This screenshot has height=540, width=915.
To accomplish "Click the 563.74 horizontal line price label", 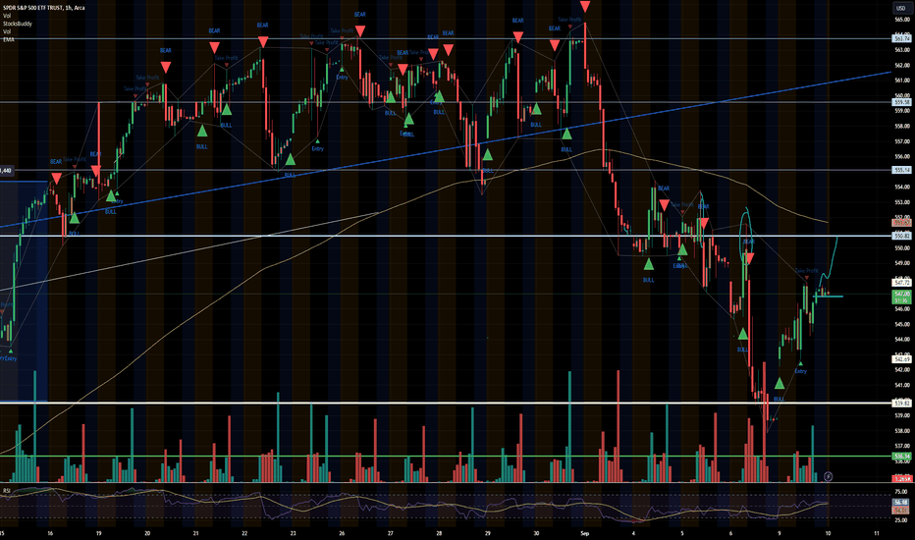I will coord(901,38).
